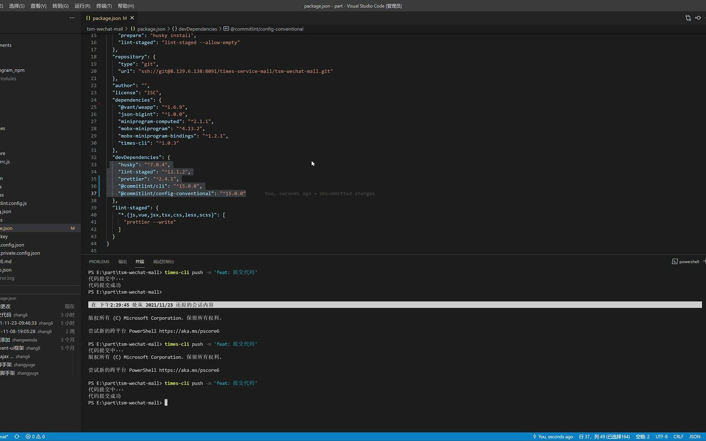Click the "license": "ISC" line

[136, 93]
